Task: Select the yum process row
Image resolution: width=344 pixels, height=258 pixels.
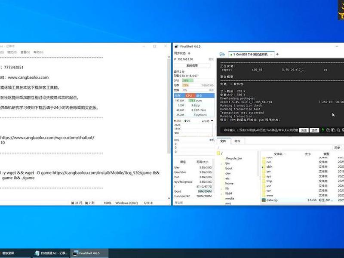Action: click(x=194, y=101)
